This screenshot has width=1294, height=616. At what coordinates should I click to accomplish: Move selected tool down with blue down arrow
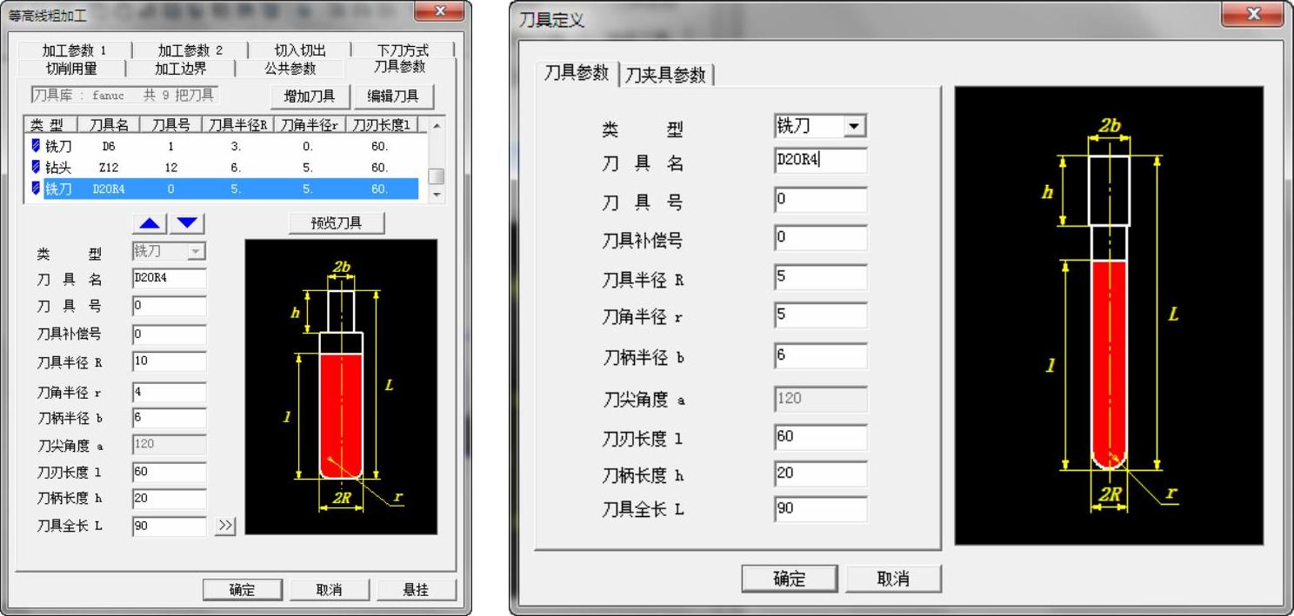[x=187, y=224]
